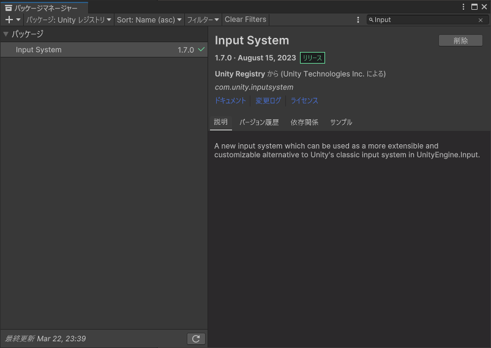Clear the search field with X icon
This screenshot has width=491, height=348.
(x=481, y=20)
